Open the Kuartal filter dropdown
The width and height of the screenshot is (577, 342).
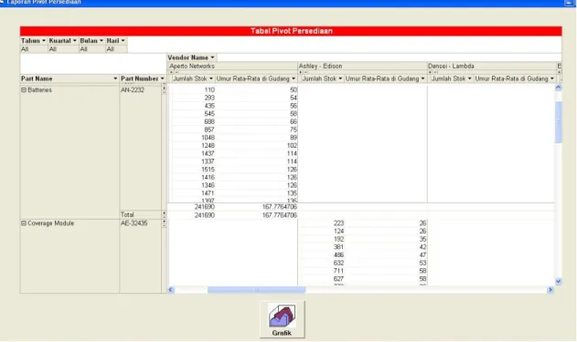point(75,41)
